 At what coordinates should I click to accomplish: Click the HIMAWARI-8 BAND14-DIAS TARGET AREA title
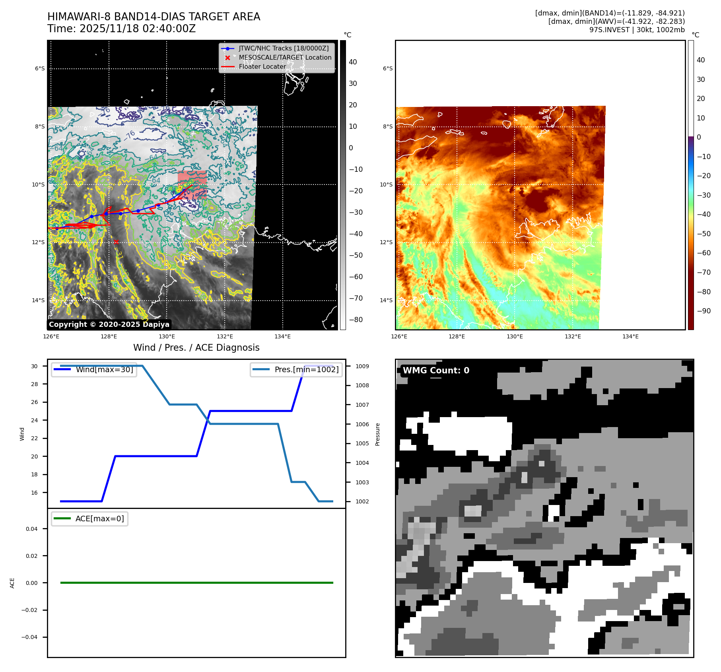pos(154,17)
